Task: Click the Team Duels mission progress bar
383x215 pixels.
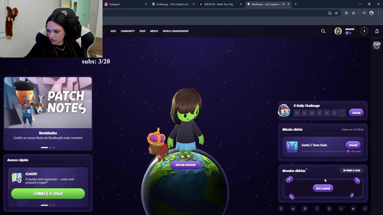Action: pyautogui.click(x=323, y=151)
